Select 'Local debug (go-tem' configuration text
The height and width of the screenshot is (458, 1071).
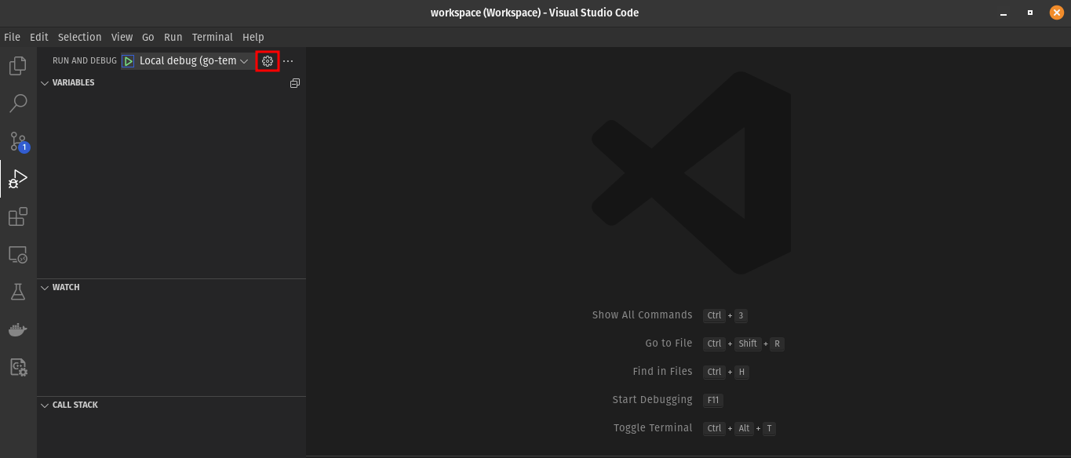(x=187, y=60)
